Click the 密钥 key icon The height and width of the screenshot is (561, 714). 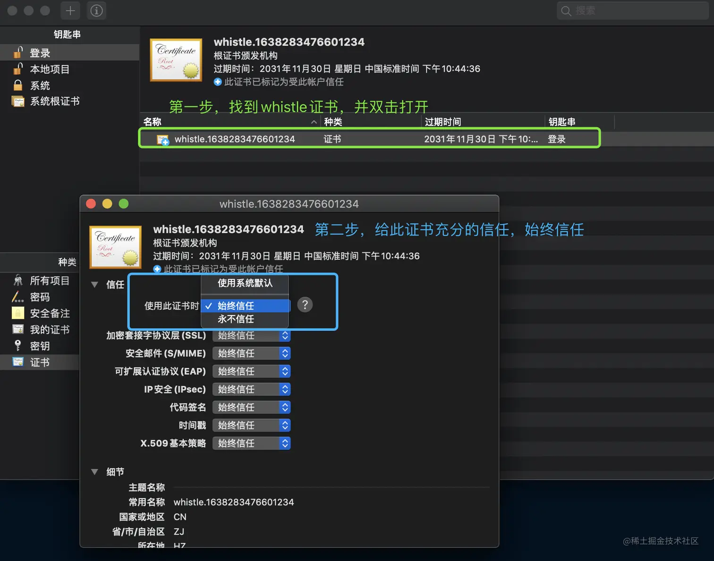coord(18,345)
